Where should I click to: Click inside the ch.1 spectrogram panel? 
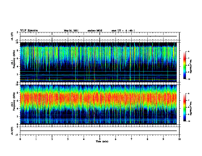tap(98, 62)
